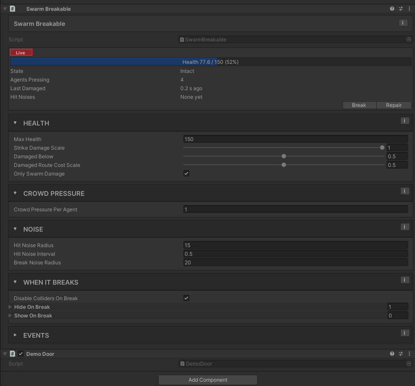Click Strike Damage Scale value field
Screen dimensions: 415x386
pos(397,147)
